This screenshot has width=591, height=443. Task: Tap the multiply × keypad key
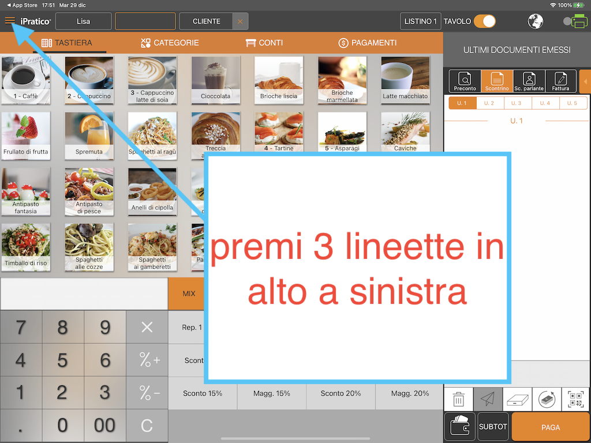click(x=147, y=327)
